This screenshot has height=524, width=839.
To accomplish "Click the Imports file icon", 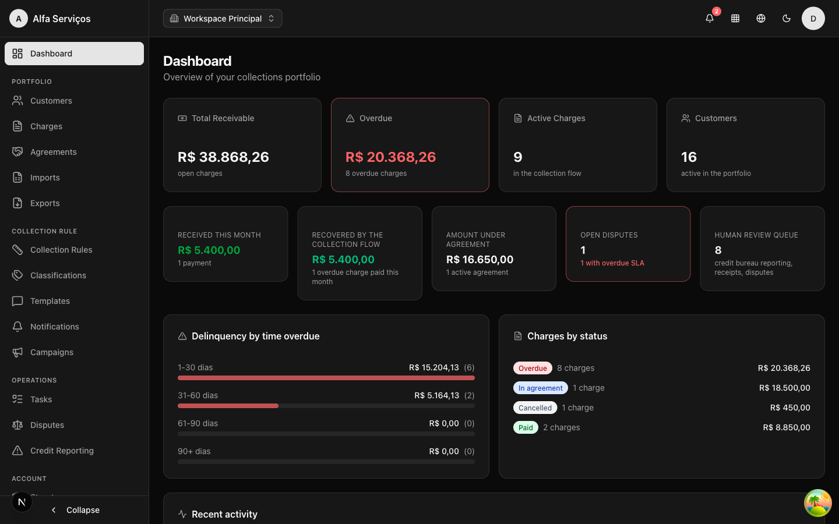I will point(17,178).
